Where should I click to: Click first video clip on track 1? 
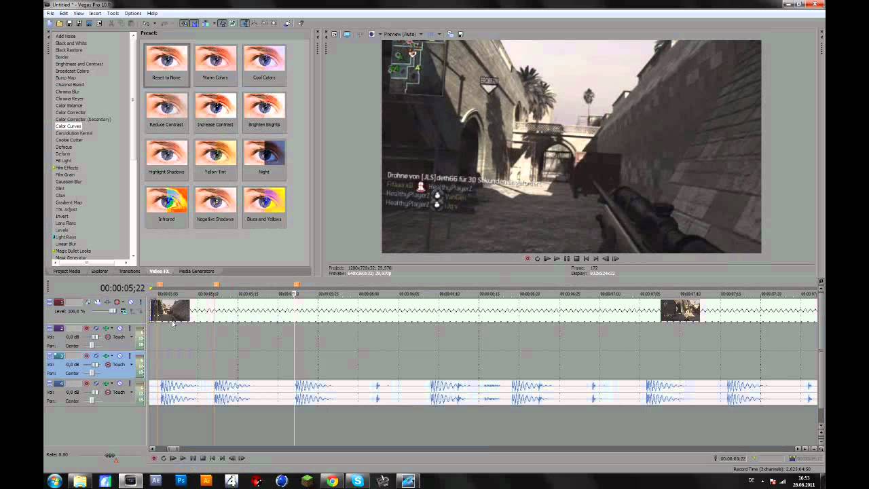coord(170,310)
